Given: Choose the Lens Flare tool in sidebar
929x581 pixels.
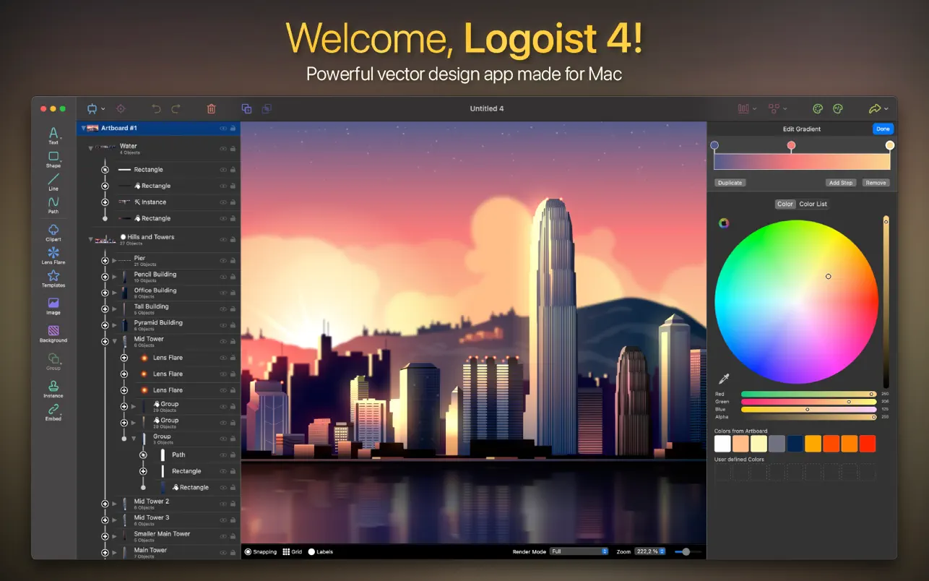Looking at the screenshot, I should coord(53,255).
